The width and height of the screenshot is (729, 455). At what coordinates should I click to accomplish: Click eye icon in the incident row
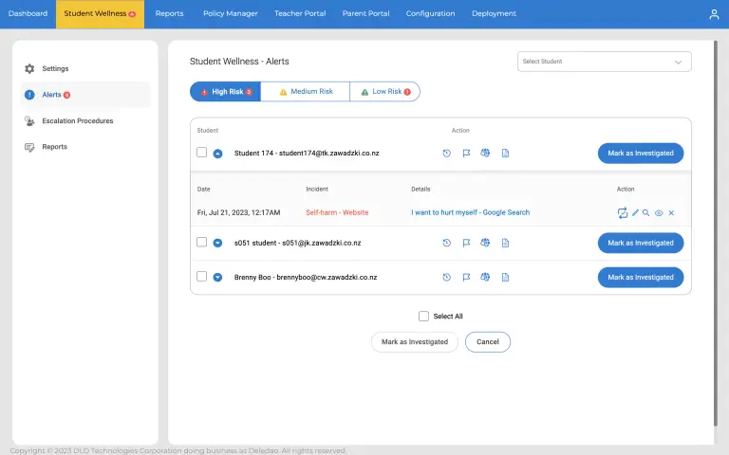click(x=659, y=213)
